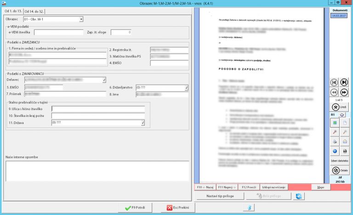Go to previous page with rewind button

click(x=335, y=92)
